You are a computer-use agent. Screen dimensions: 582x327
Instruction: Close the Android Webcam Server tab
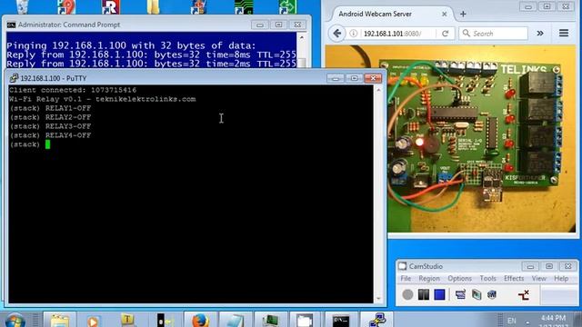(x=445, y=15)
